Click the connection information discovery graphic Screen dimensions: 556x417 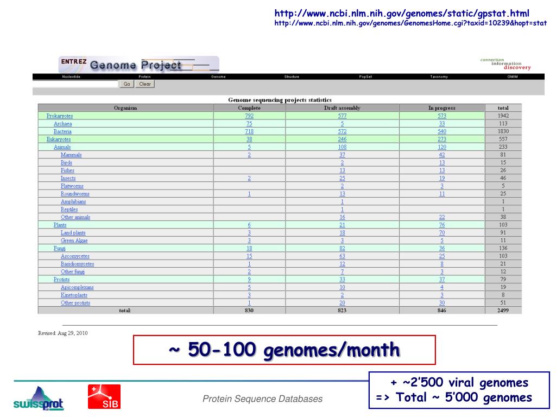pyautogui.click(x=506, y=64)
